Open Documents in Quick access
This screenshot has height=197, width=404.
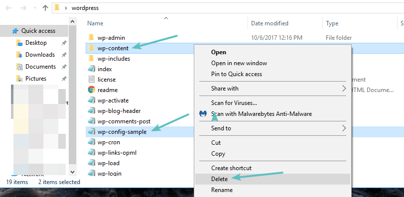[40, 67]
